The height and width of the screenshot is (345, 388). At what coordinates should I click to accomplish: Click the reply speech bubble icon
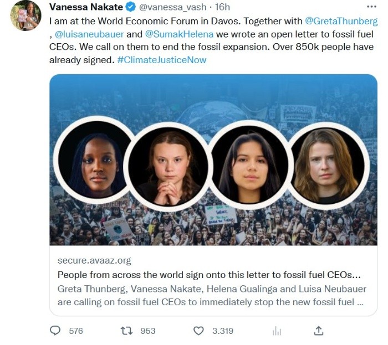pos(55,331)
